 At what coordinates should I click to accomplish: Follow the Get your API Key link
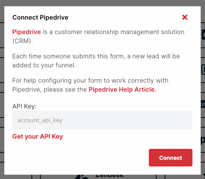pyautogui.click(x=38, y=137)
